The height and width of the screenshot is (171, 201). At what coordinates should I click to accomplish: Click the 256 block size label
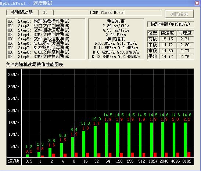[x=130, y=161]
